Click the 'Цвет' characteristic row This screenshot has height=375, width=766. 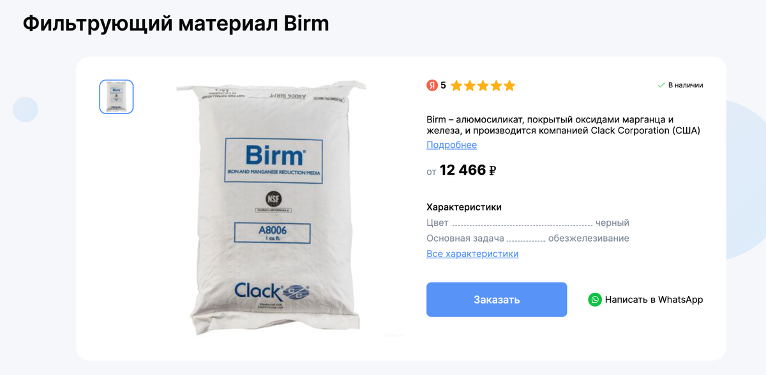click(x=528, y=223)
